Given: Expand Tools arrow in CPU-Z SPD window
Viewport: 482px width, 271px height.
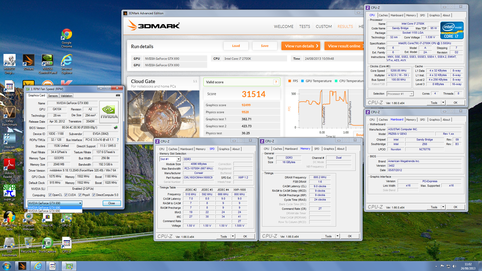Looking at the screenshot, I should tap(233, 236).
